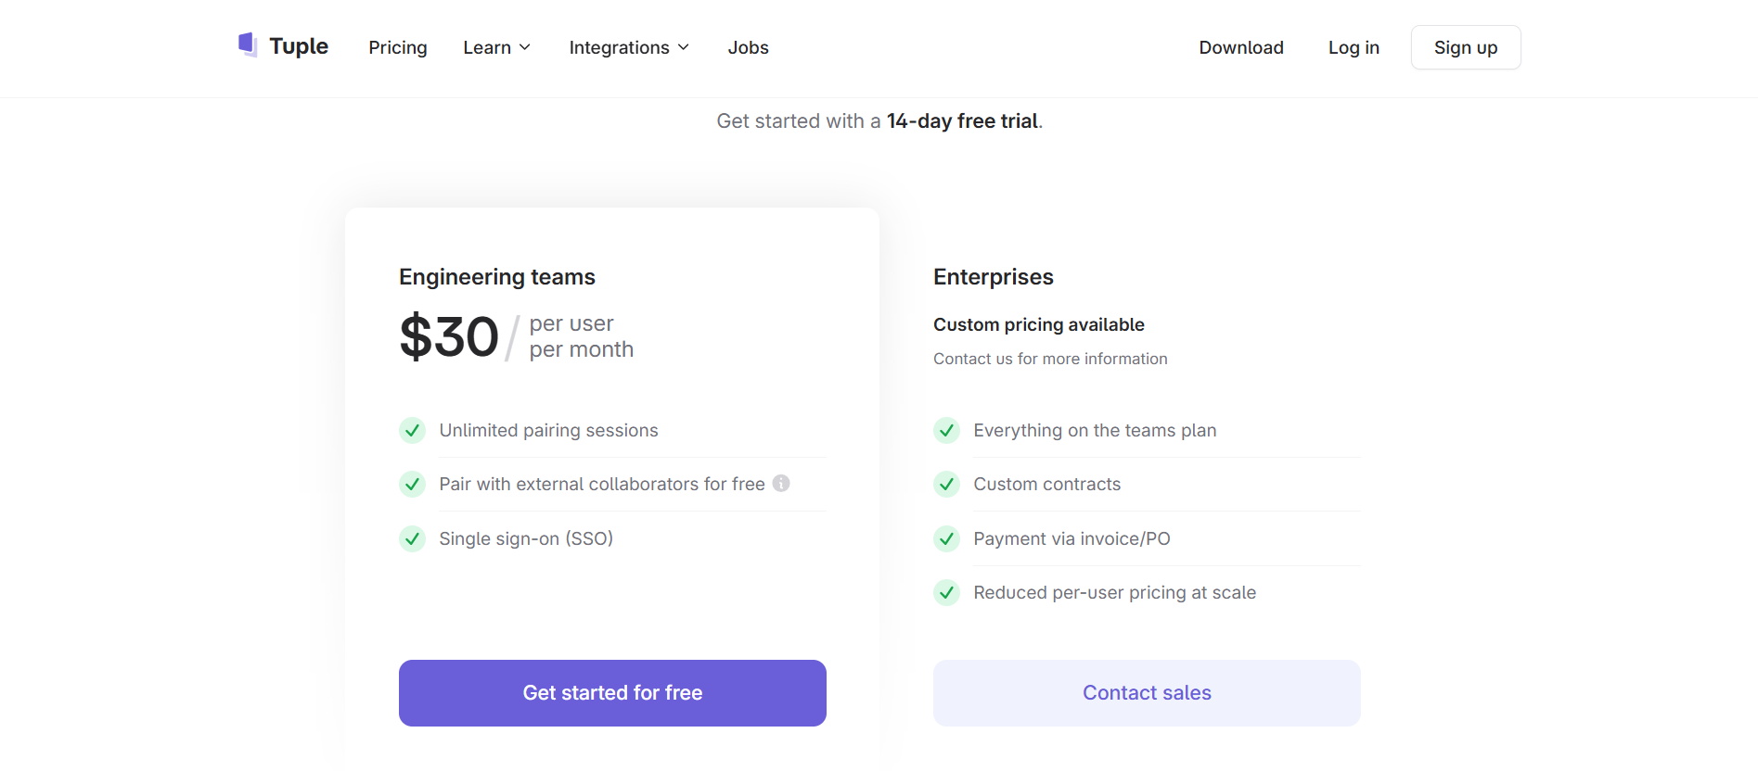
Task: Click the info icon next to external collaborators
Action: 781,483
